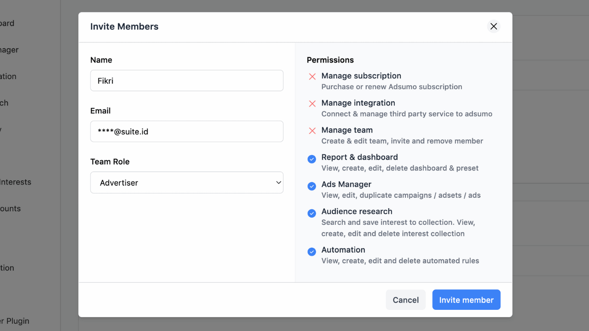Click the Automation permission title
Screen dimensions: 589x331
[x=343, y=250]
